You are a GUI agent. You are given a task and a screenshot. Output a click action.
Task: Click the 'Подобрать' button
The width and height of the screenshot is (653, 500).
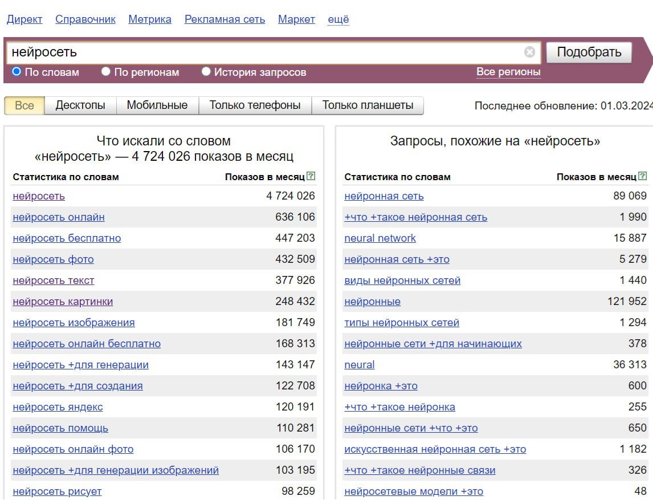(x=589, y=52)
